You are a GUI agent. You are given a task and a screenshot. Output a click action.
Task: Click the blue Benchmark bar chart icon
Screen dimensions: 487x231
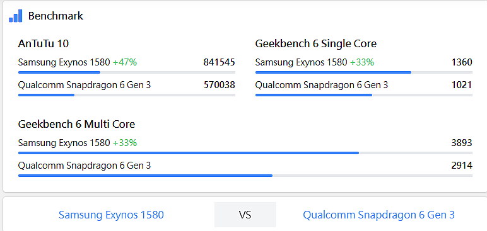(x=16, y=16)
